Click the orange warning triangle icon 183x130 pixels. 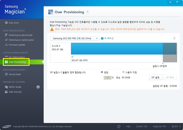[52, 29]
